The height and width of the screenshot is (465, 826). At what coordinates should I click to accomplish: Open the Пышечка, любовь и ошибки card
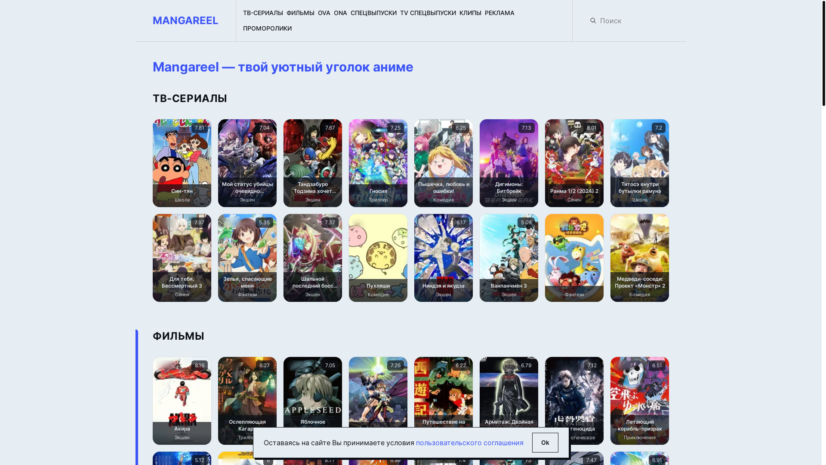(x=444, y=163)
